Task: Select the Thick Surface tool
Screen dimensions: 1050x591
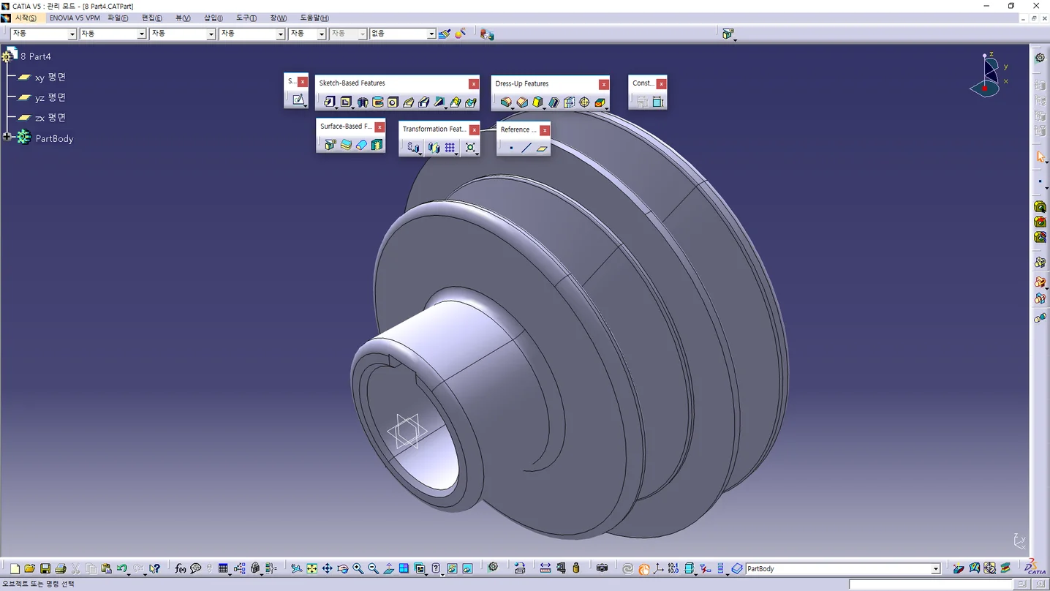Action: [x=346, y=146]
